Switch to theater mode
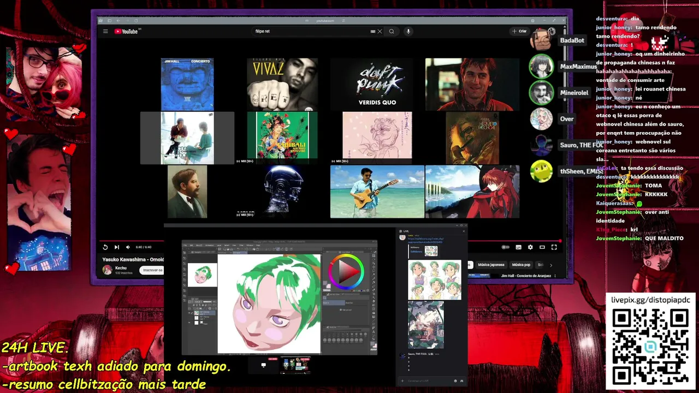The image size is (699, 393). pos(542,247)
